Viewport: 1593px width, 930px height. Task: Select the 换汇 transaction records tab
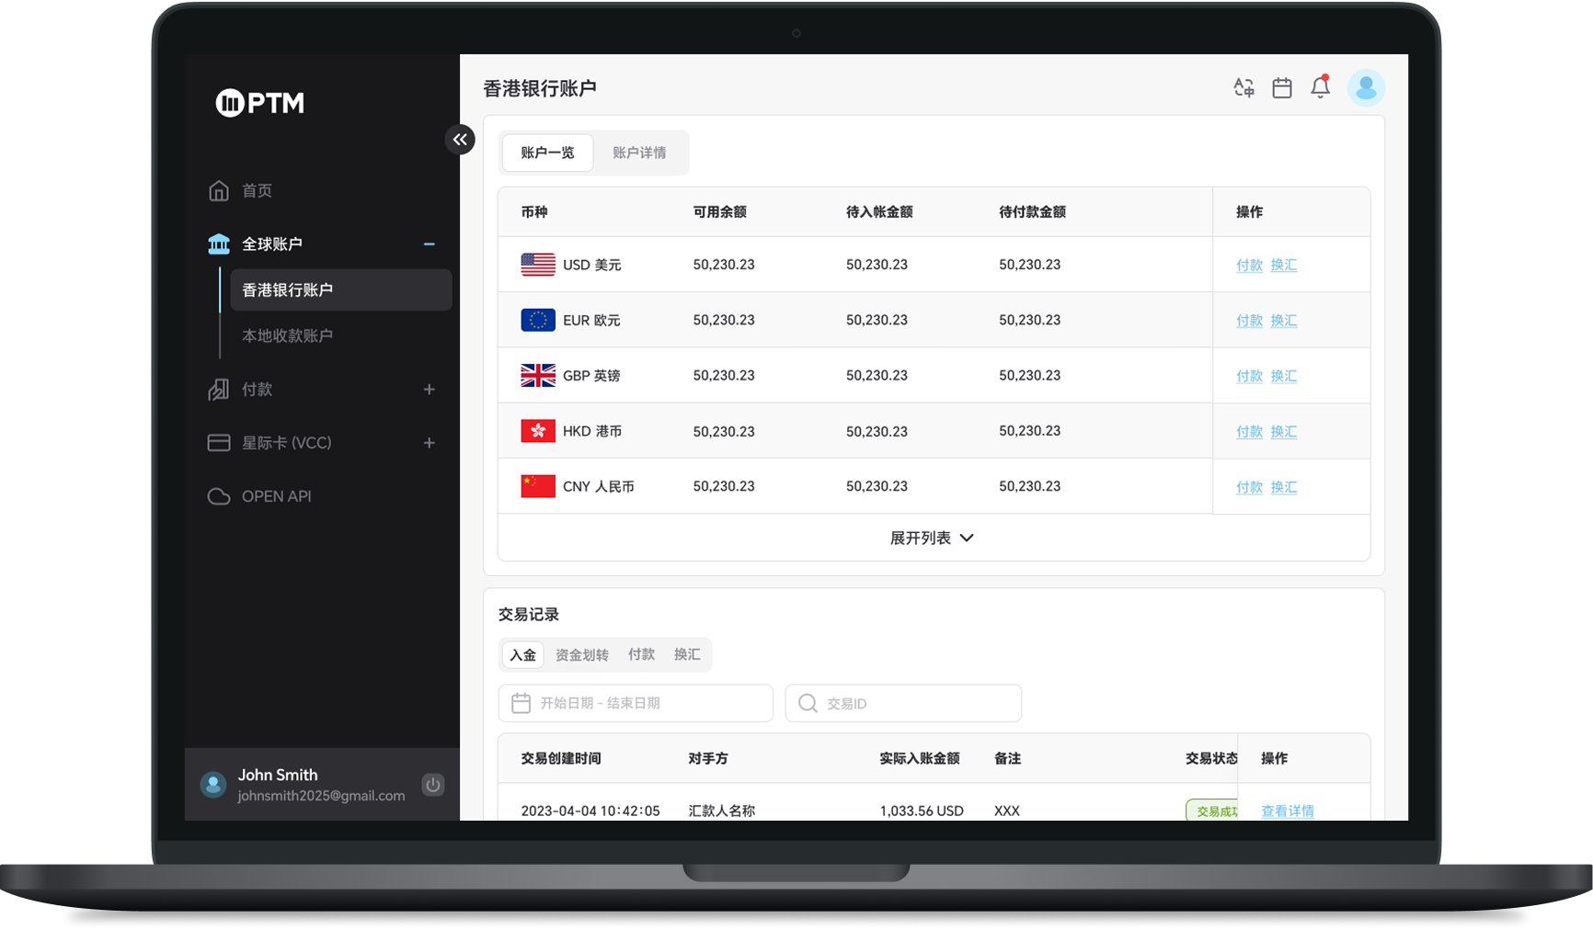687,654
